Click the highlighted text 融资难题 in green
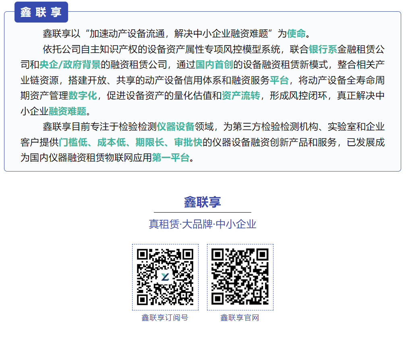Viewport: 406px width, 337px height. point(68,111)
